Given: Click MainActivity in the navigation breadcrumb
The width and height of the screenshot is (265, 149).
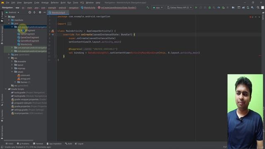Looking at the screenshot, I should [88, 7].
